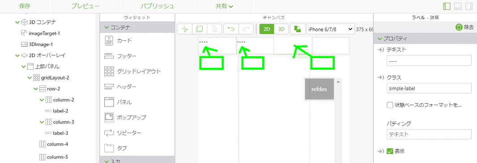Collapse the プロパティ section
This screenshot has width=477, height=163.
379,38
